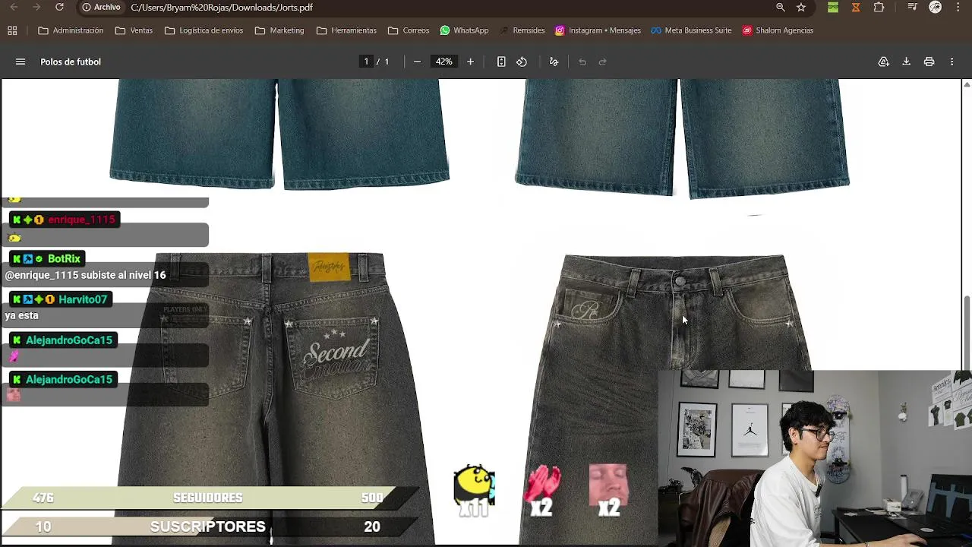
Task: Open the zoom magnifier icon in address bar
Action: (781, 7)
